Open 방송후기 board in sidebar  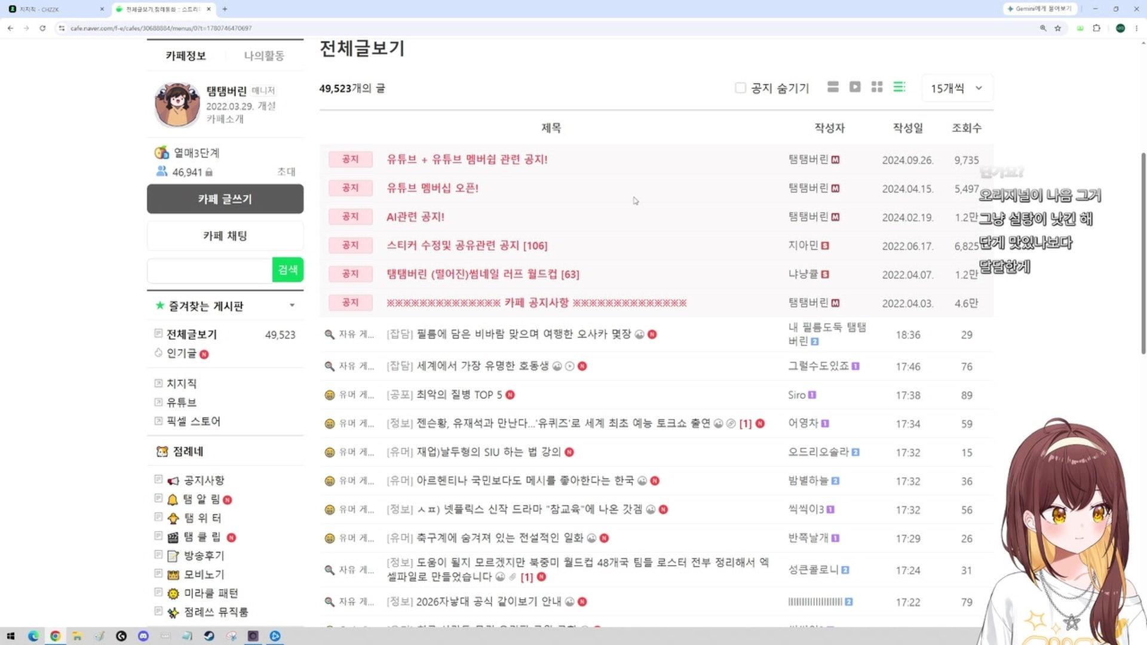204,556
